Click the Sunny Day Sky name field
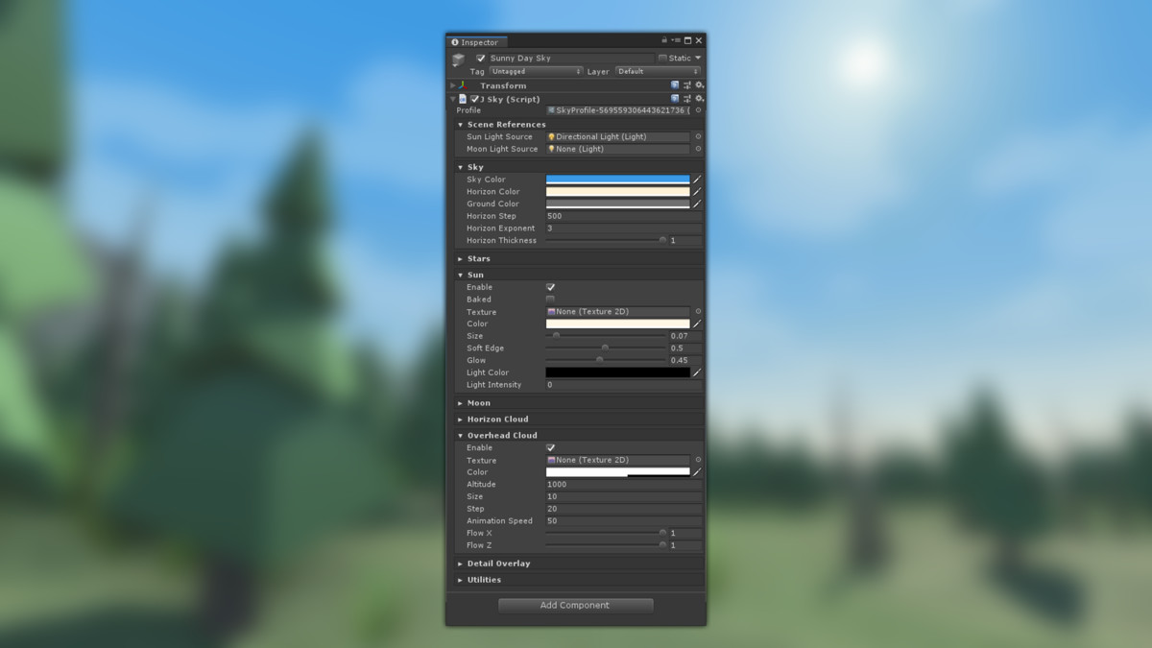This screenshot has height=648, width=1152. point(570,59)
